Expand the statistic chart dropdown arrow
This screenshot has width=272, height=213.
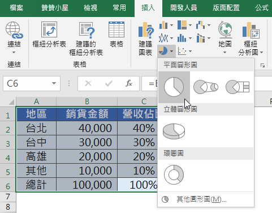tap(190, 38)
